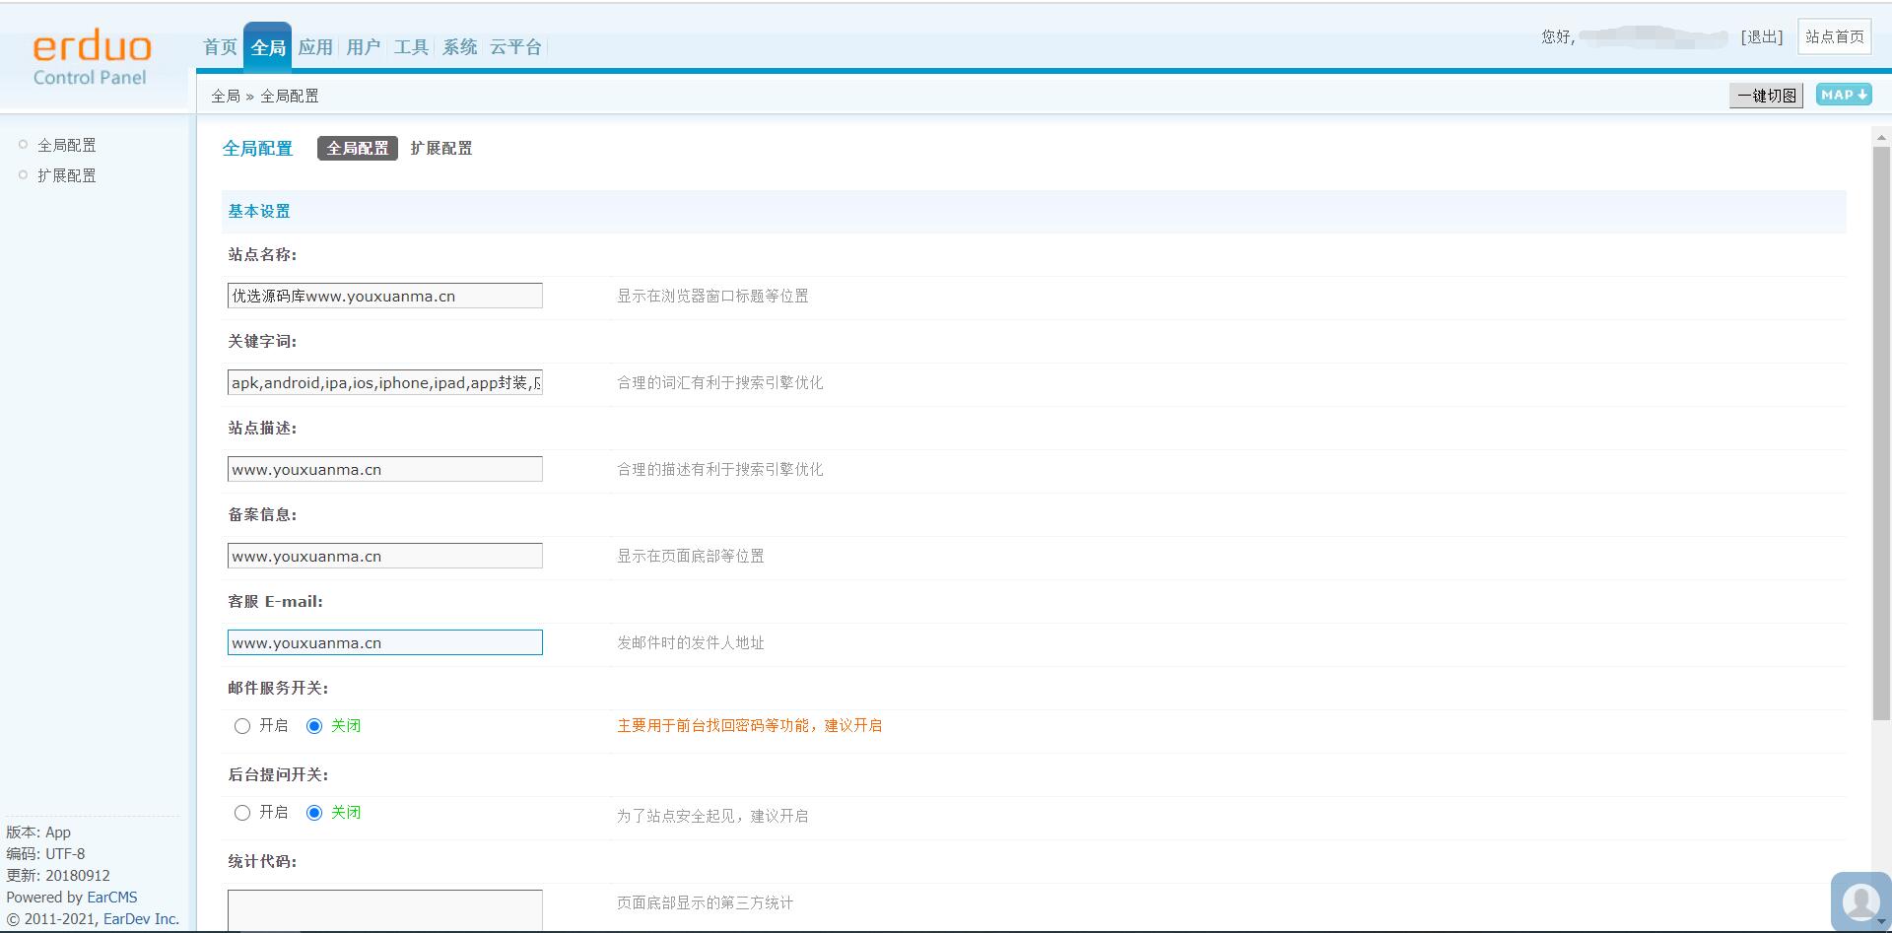Switch to the dark 全局配置 sub-tab
This screenshot has height=933, width=1892.
[x=357, y=148]
